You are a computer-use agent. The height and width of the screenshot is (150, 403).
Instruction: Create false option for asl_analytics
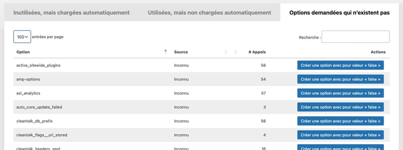pos(341,93)
